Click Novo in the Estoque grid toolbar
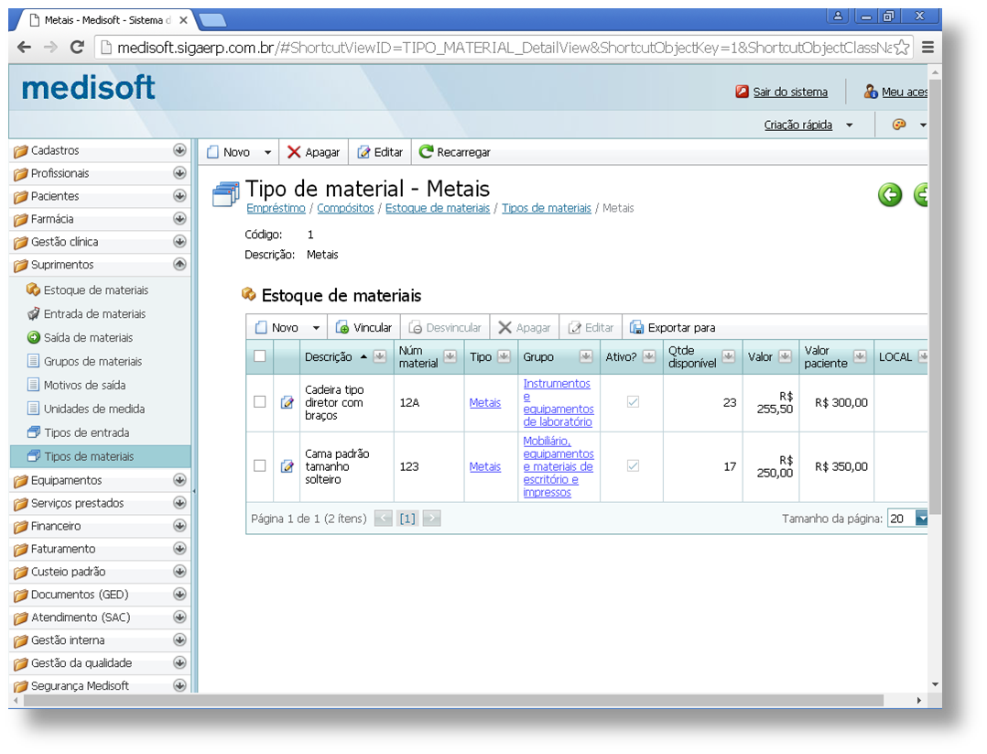The image size is (987, 754). (277, 328)
